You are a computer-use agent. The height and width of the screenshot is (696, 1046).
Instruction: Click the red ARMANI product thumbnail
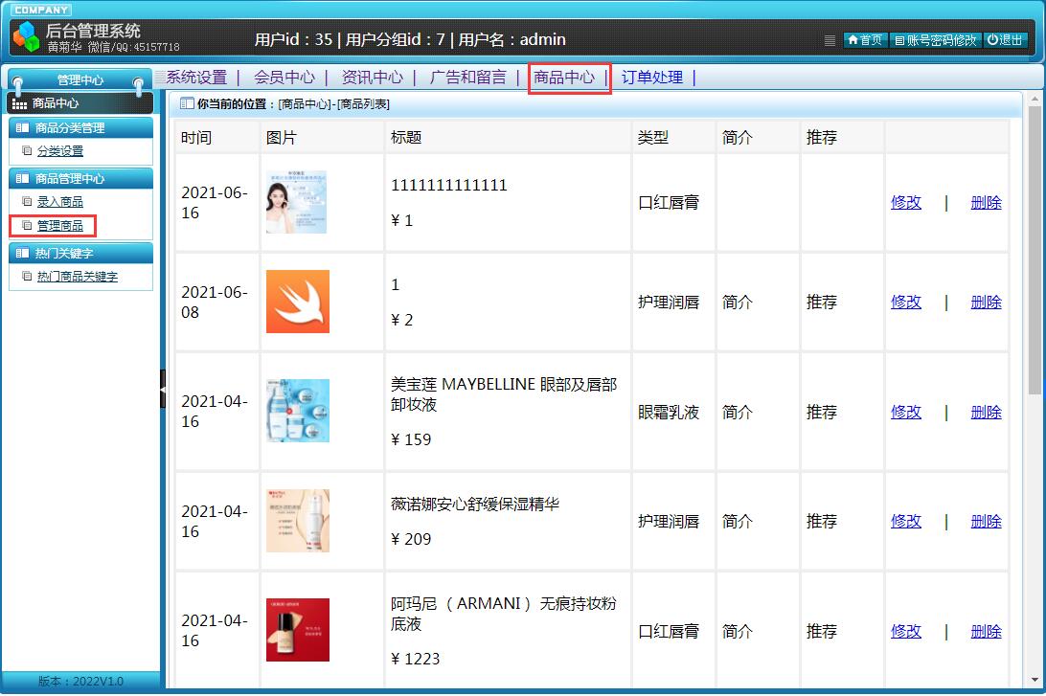click(298, 630)
